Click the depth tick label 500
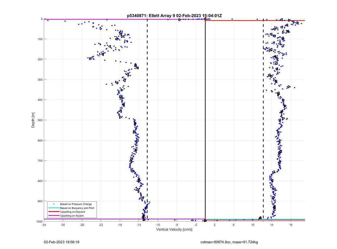The height and width of the screenshot is (249, 337). tap(40, 120)
